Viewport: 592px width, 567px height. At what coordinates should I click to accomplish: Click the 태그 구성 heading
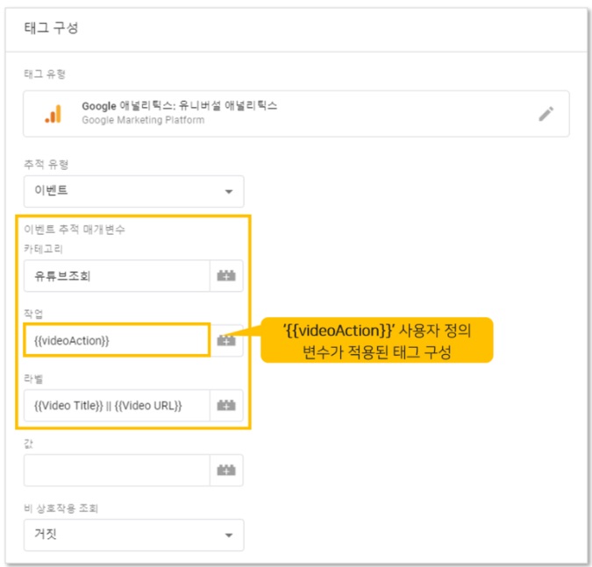point(51,28)
